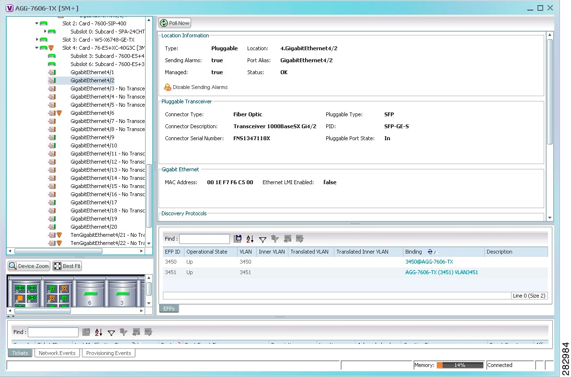This screenshot has width=571, height=377.
Task: Click the alarm icon next to GigabitEthernet4/6
Action: coord(59,113)
